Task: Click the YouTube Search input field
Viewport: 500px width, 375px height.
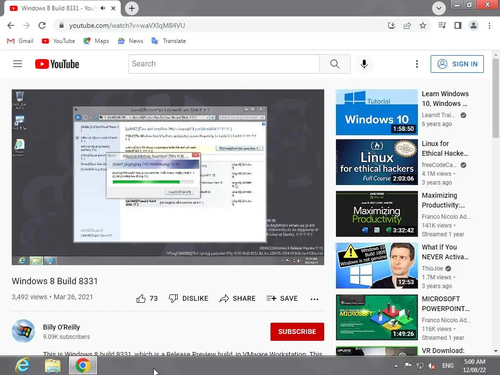Action: point(224,64)
